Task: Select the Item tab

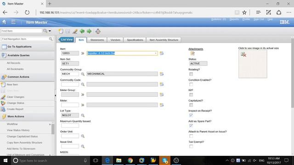Action: [81, 40]
